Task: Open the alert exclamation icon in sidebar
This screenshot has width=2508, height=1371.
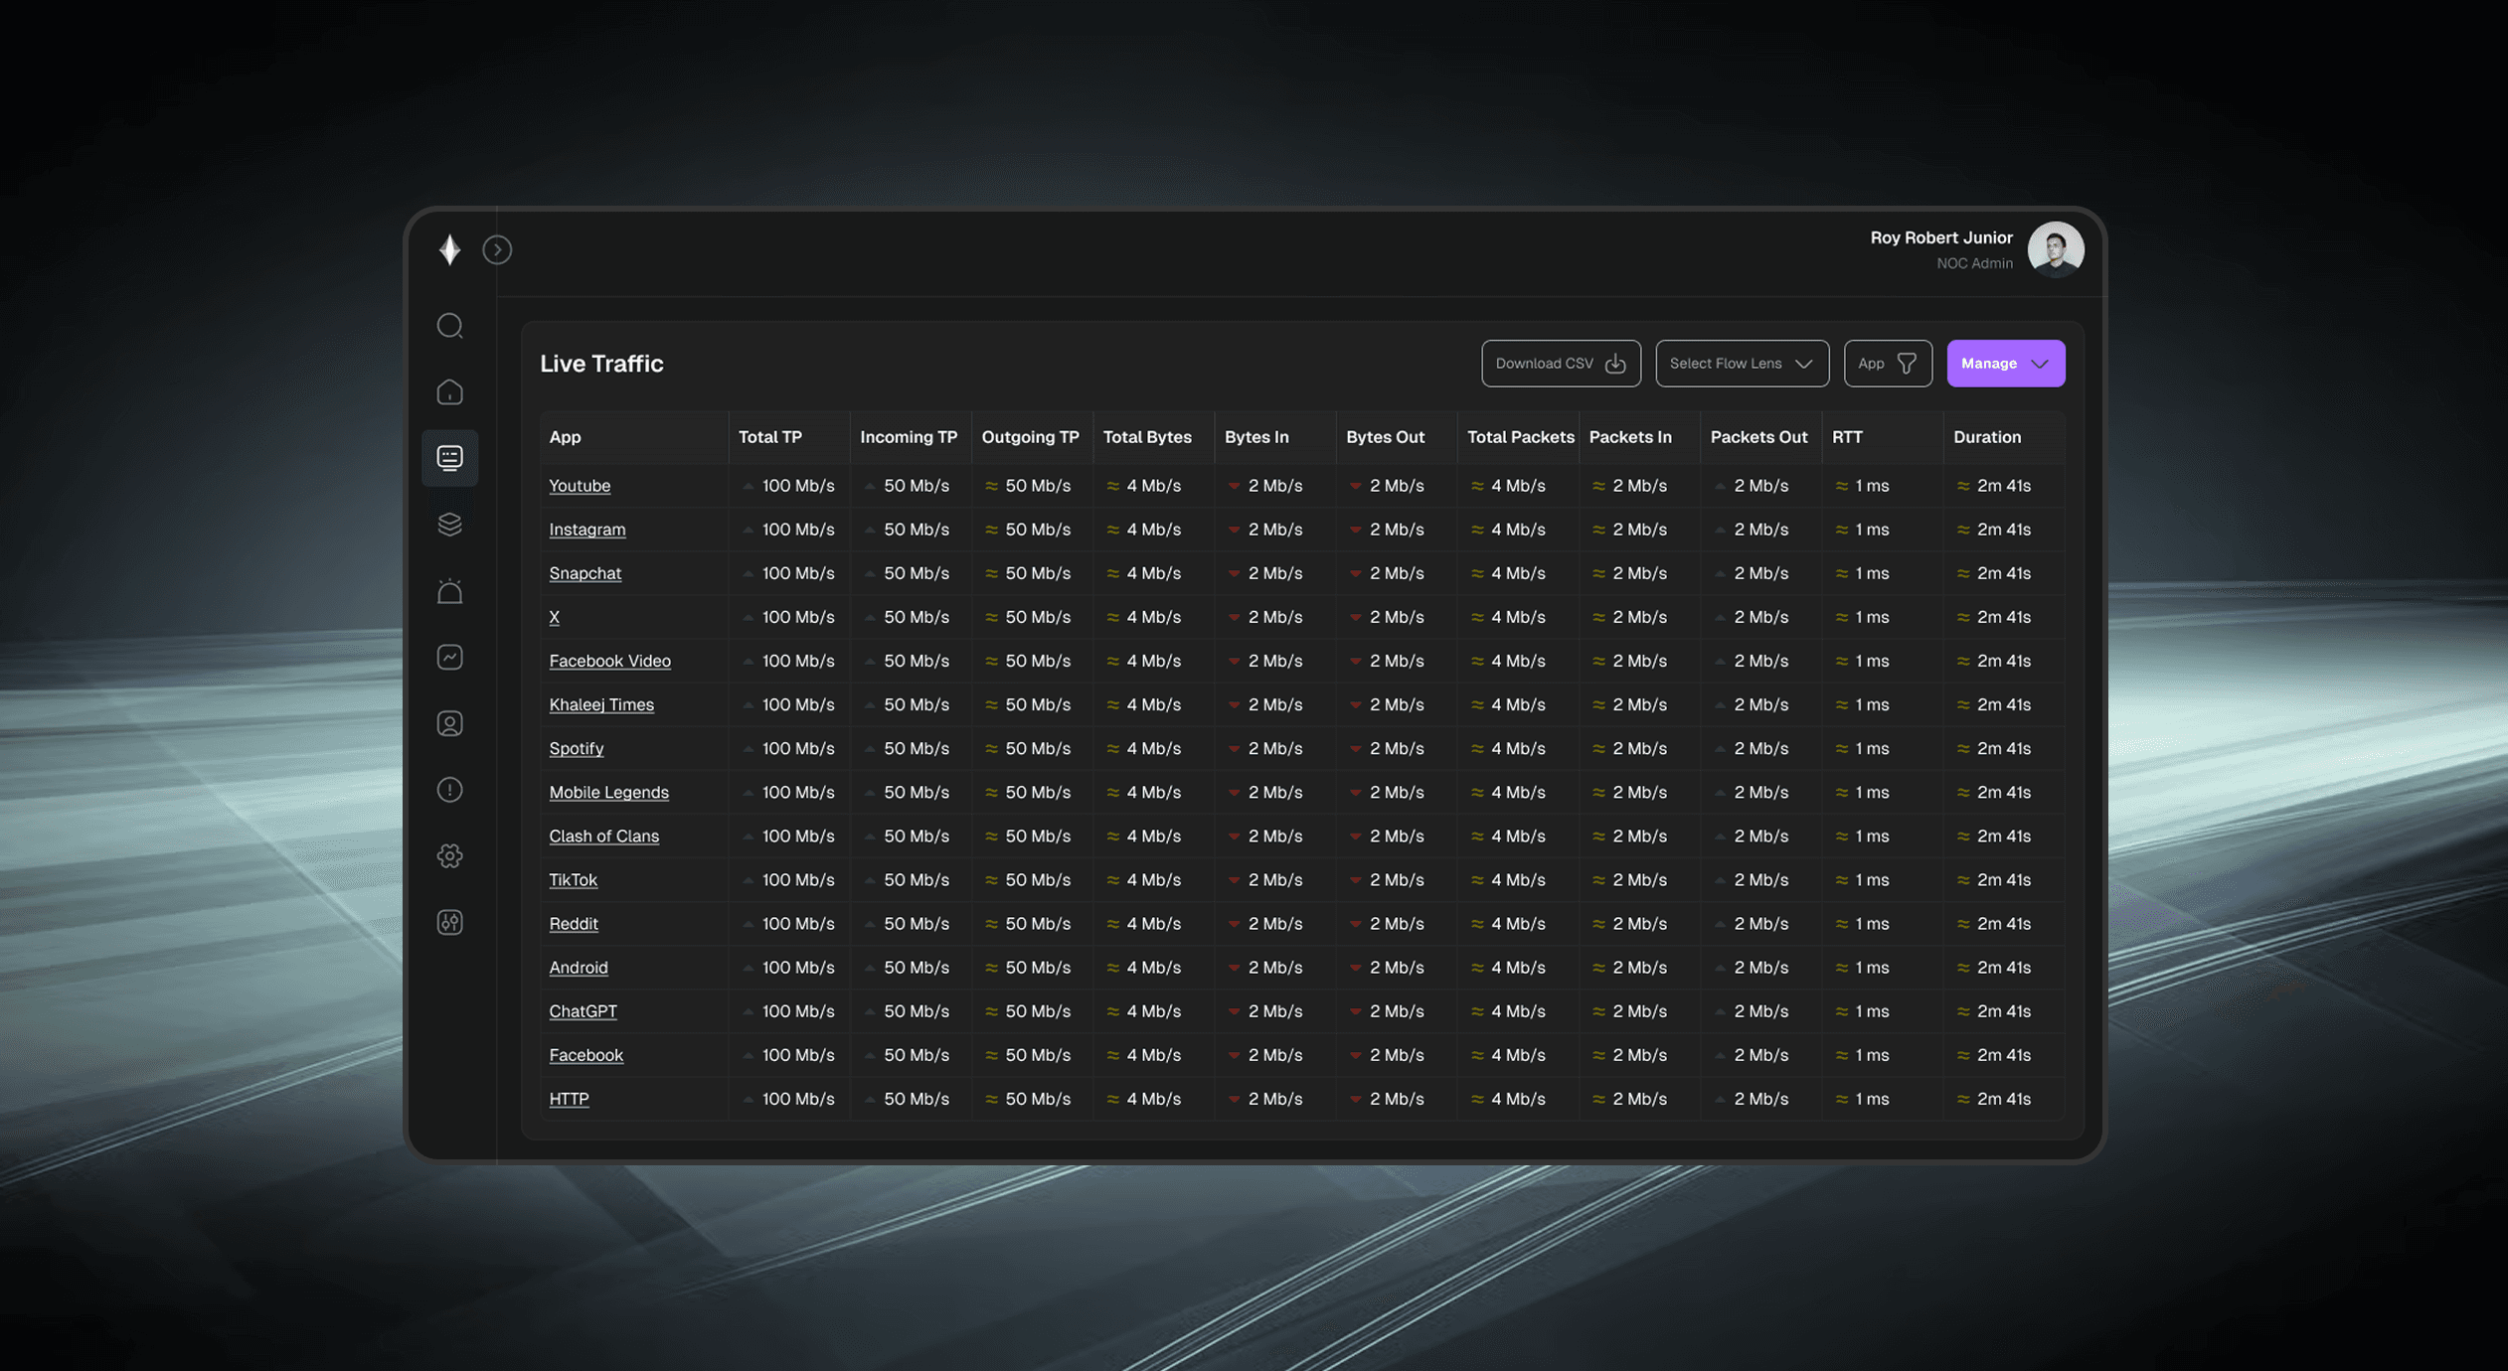Action: point(450,790)
